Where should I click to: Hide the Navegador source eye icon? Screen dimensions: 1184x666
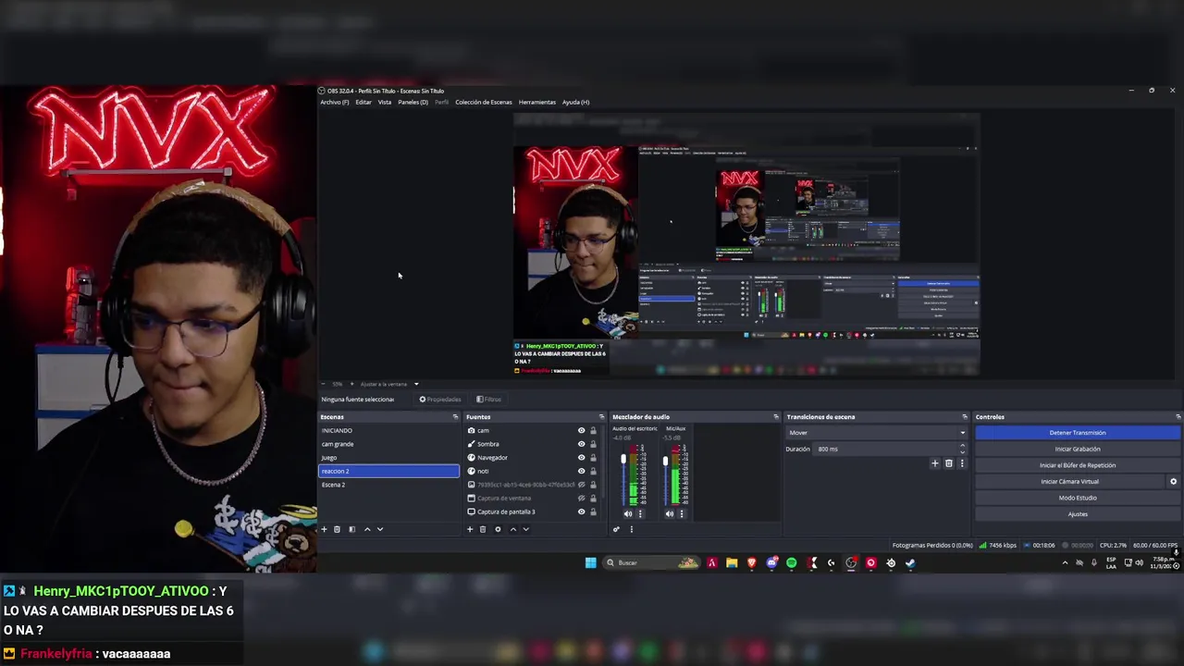tap(581, 457)
